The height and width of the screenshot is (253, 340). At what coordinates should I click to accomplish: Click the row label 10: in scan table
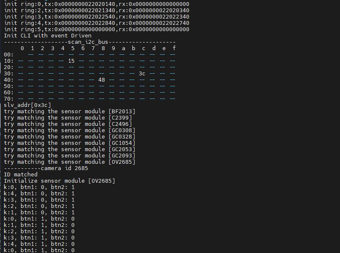tap(9, 61)
